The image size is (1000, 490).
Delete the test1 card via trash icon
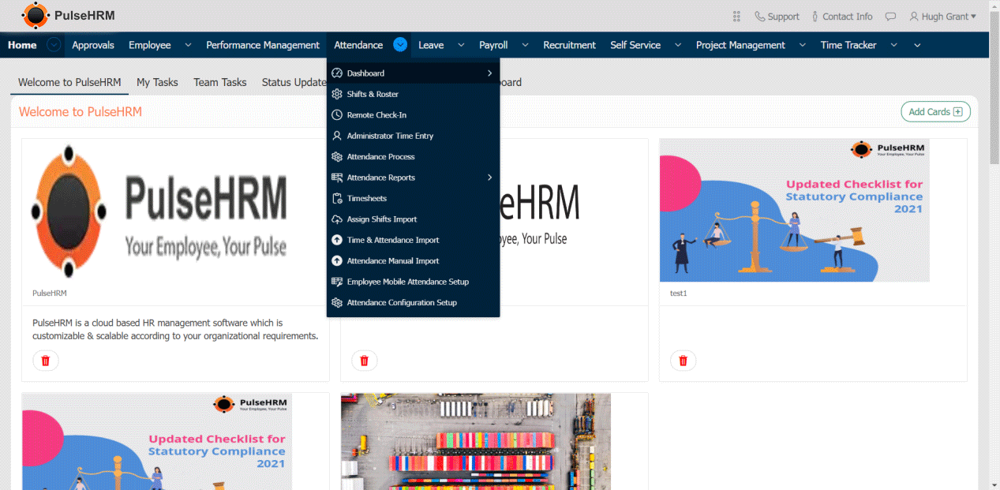pos(683,361)
